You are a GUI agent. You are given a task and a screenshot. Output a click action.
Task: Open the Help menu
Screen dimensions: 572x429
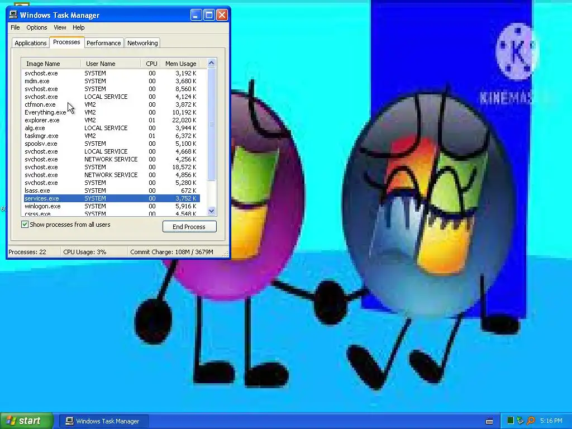coord(78,27)
